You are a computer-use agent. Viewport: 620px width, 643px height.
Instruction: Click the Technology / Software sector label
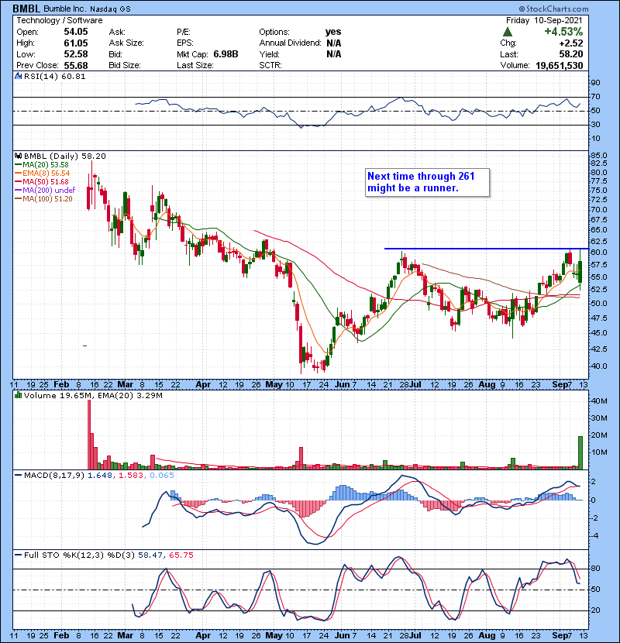coord(60,20)
